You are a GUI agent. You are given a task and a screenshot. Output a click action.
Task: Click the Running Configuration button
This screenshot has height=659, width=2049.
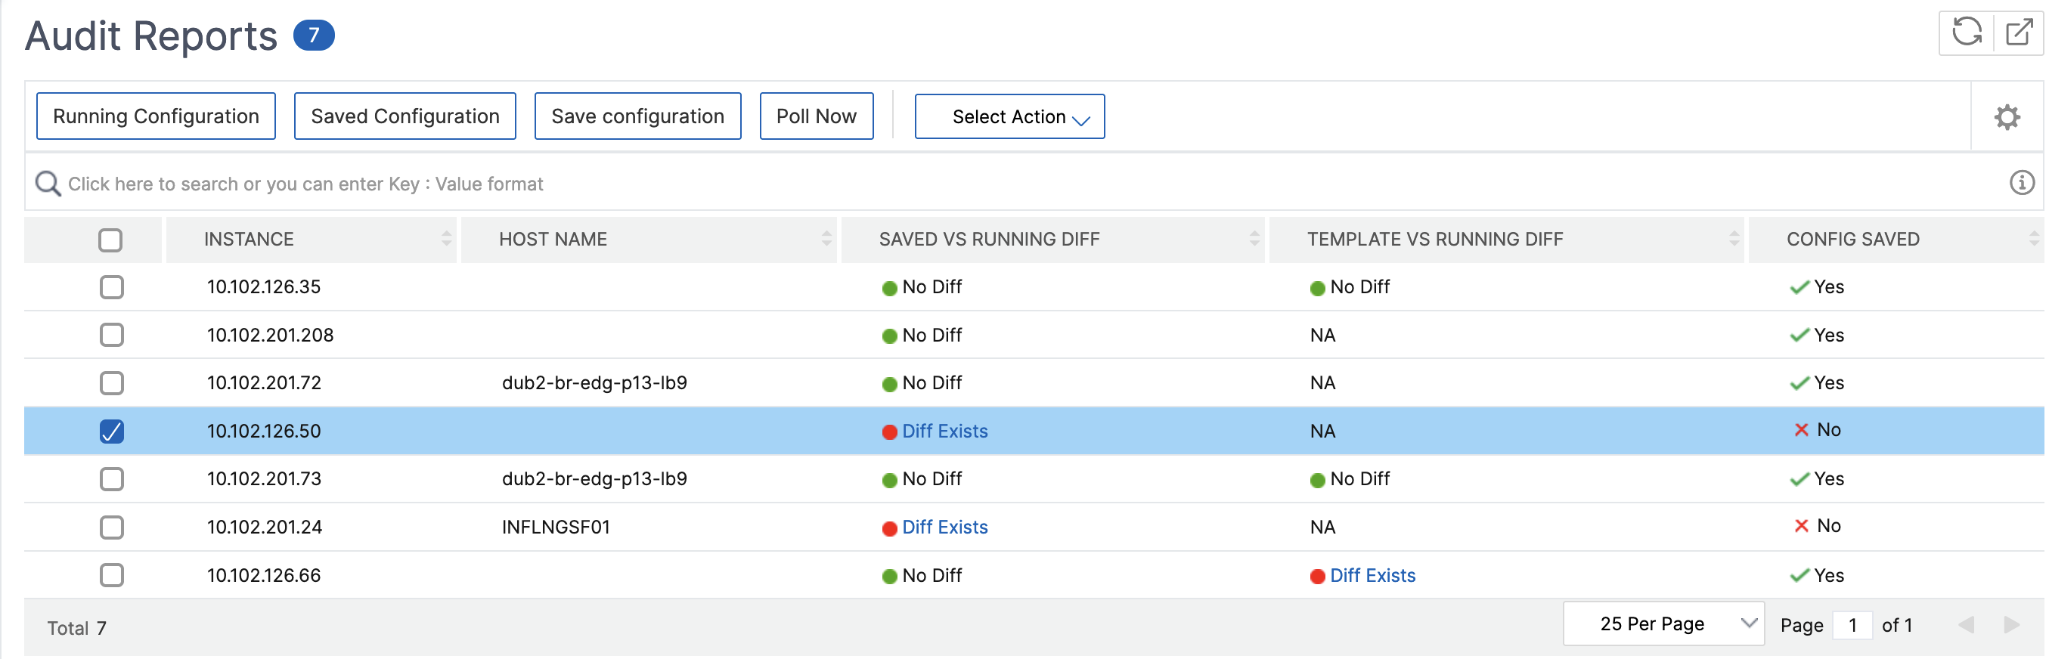[x=156, y=116]
